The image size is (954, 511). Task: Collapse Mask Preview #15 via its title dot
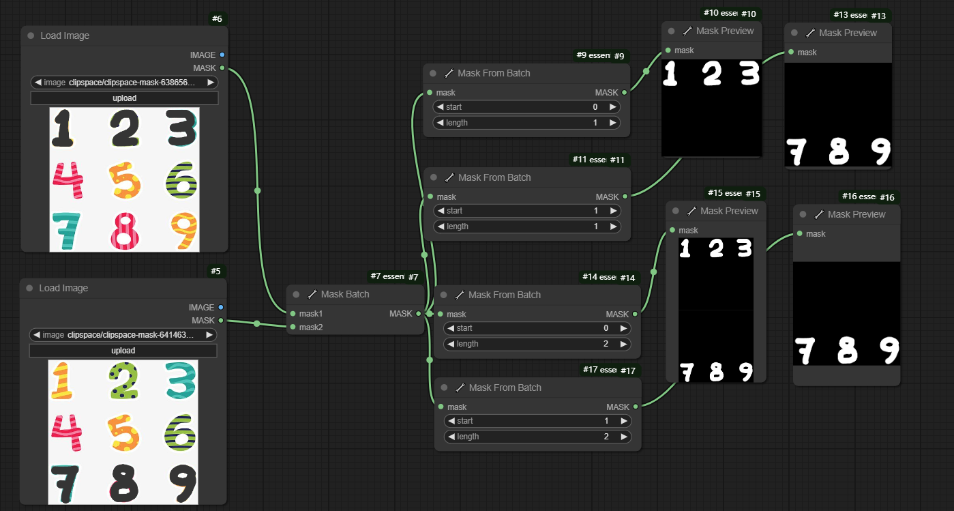pyautogui.click(x=676, y=211)
